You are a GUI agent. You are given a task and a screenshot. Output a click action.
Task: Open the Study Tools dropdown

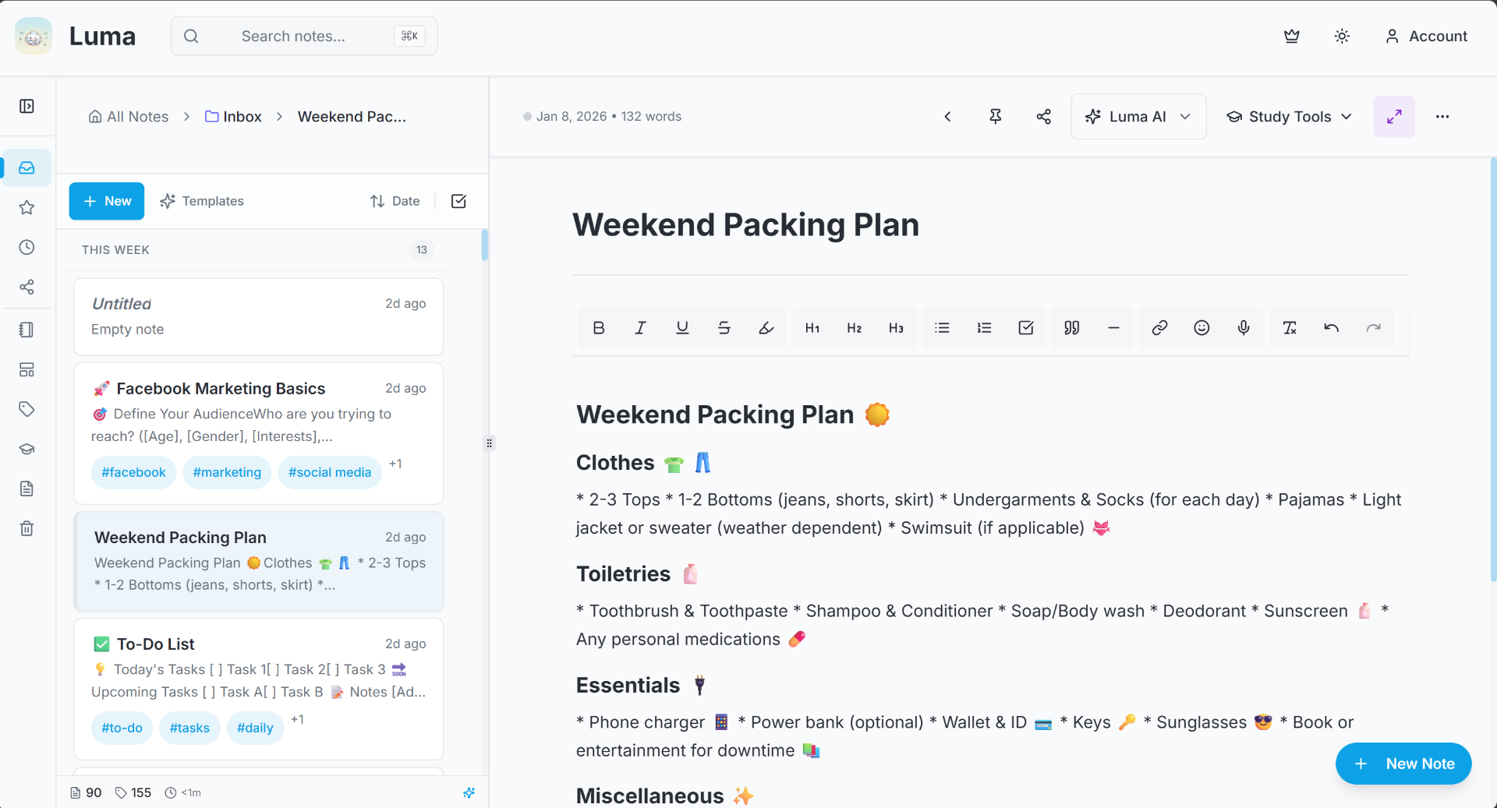click(1289, 117)
